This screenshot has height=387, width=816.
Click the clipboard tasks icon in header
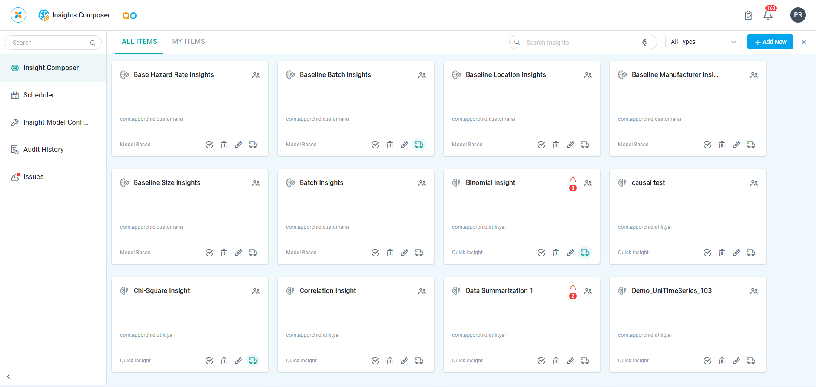(x=748, y=16)
